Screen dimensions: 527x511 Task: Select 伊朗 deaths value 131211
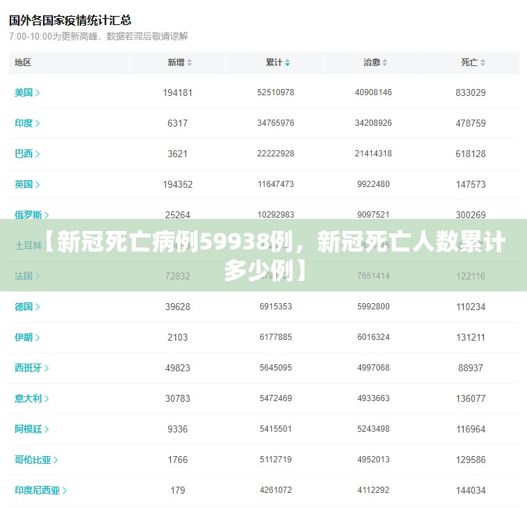click(471, 337)
